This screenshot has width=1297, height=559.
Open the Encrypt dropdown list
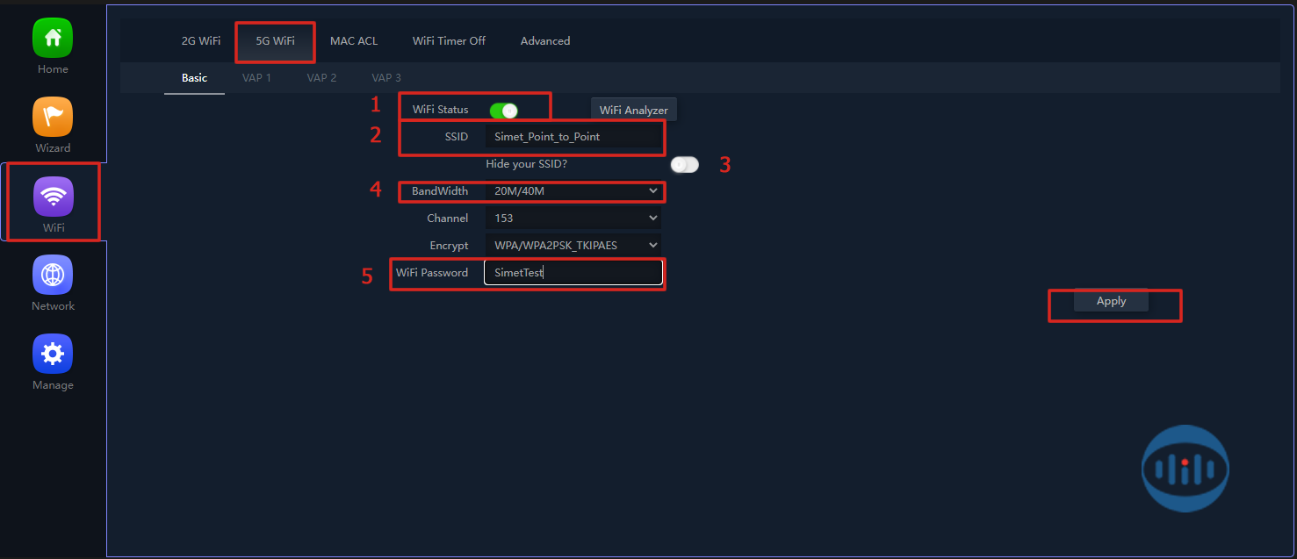(x=573, y=246)
